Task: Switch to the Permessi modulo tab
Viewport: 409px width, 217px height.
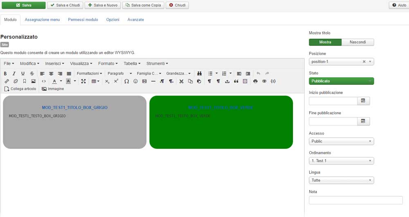Action: (x=83, y=20)
